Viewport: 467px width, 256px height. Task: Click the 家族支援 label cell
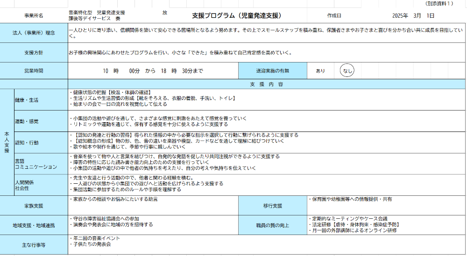point(34,206)
